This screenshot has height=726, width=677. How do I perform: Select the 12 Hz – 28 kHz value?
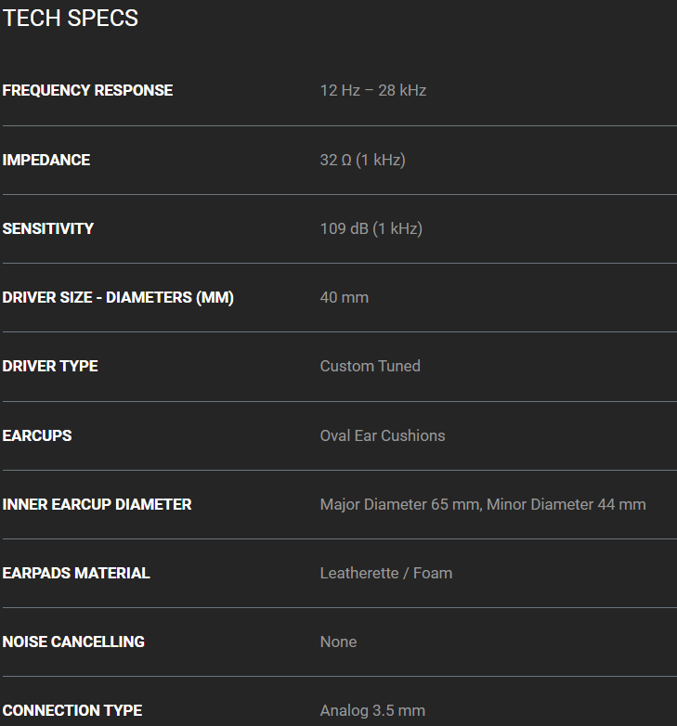pyautogui.click(x=373, y=90)
